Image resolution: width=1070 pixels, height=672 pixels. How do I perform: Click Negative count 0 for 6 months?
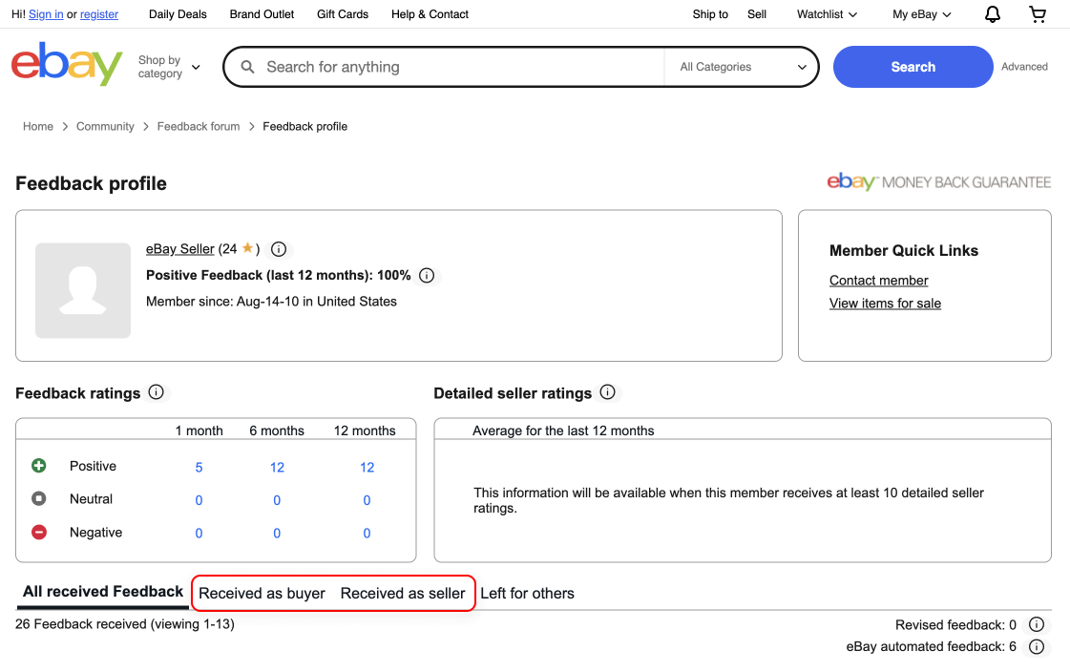pyautogui.click(x=277, y=533)
